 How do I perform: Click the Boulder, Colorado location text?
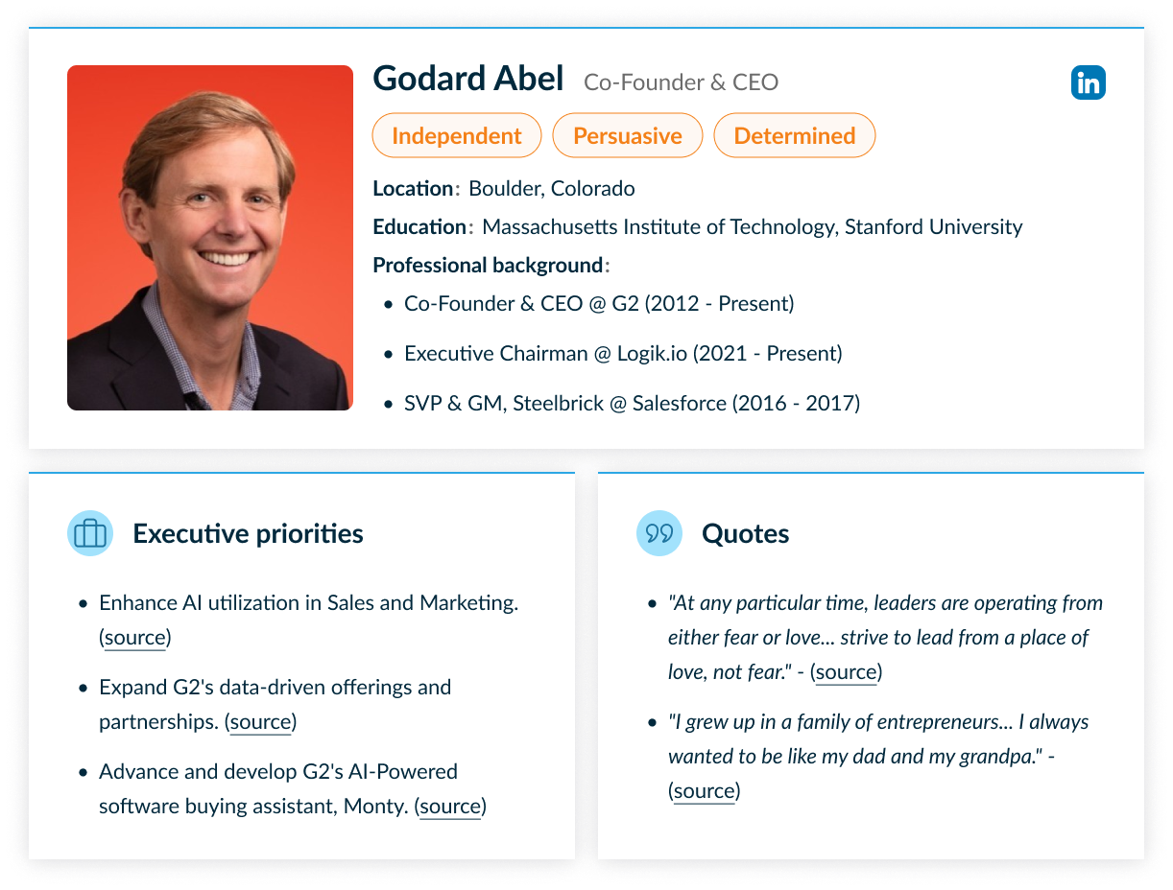pos(552,189)
